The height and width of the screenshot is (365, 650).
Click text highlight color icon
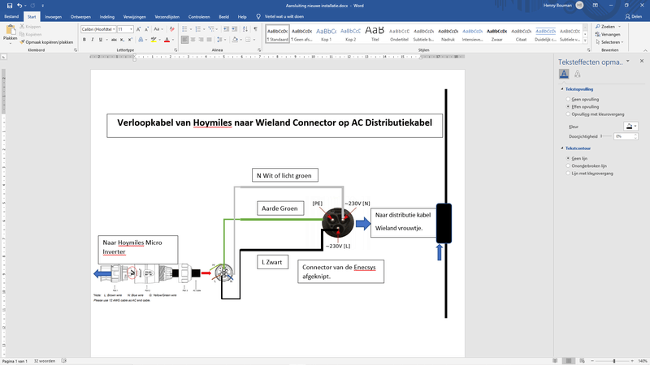coord(154,40)
